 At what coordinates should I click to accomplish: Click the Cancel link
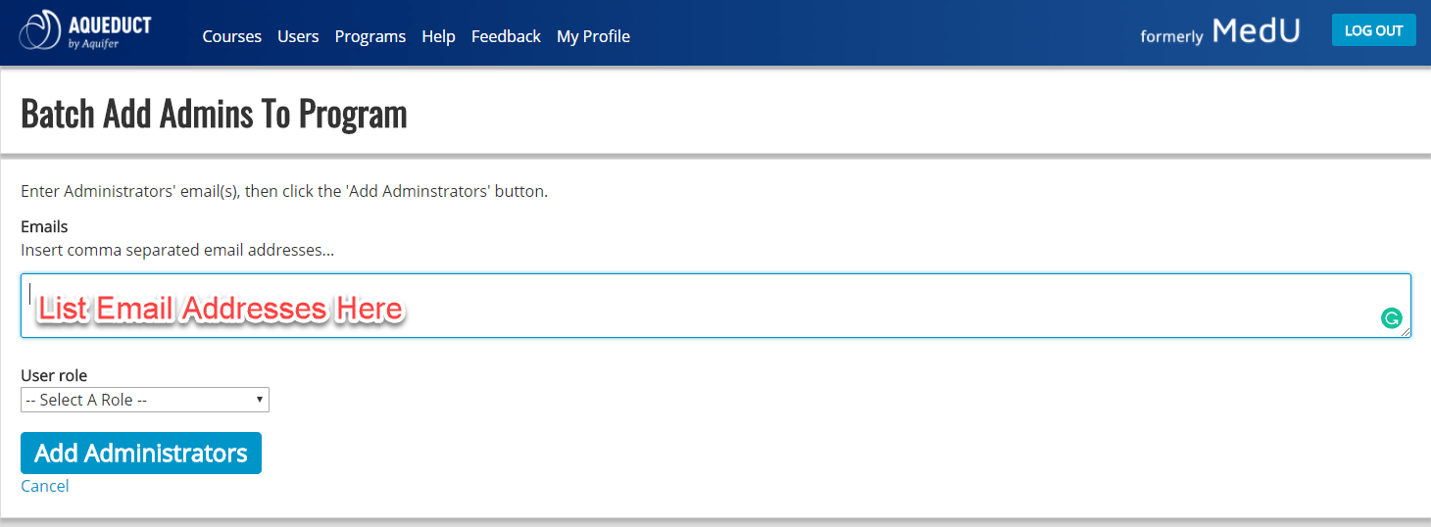45,486
